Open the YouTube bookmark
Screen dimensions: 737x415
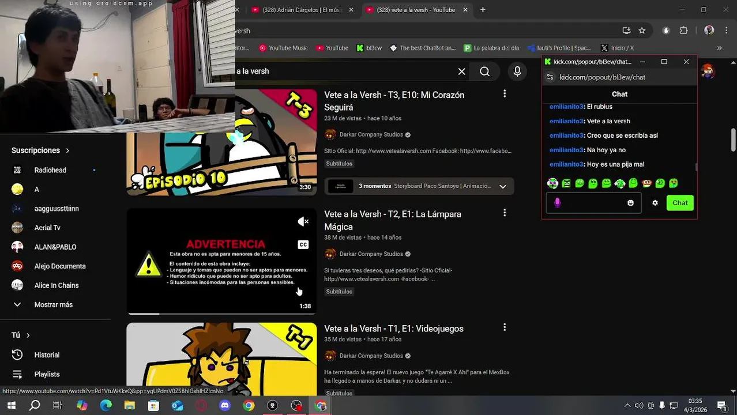pos(332,48)
